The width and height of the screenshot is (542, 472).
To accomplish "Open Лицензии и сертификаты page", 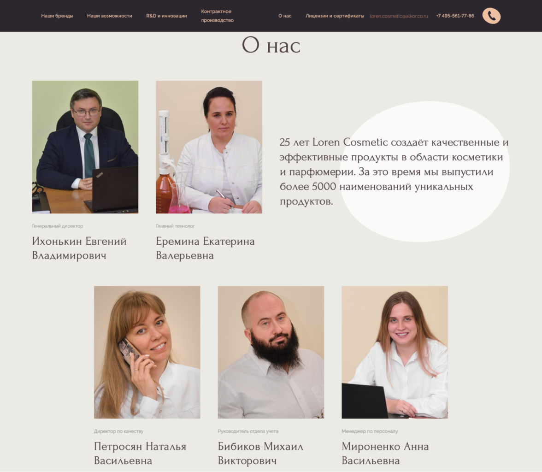I will pyautogui.click(x=335, y=16).
